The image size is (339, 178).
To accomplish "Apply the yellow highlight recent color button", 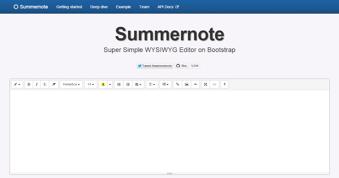I will [103, 84].
